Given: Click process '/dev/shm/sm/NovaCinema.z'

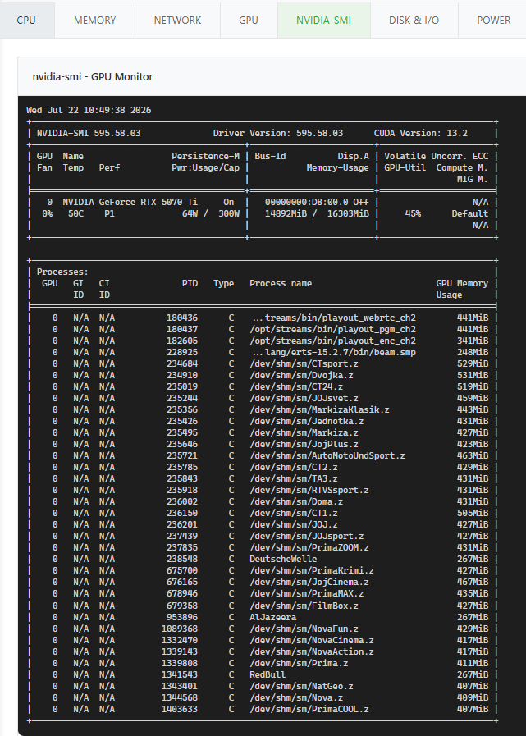Looking at the screenshot, I should 312,640.
